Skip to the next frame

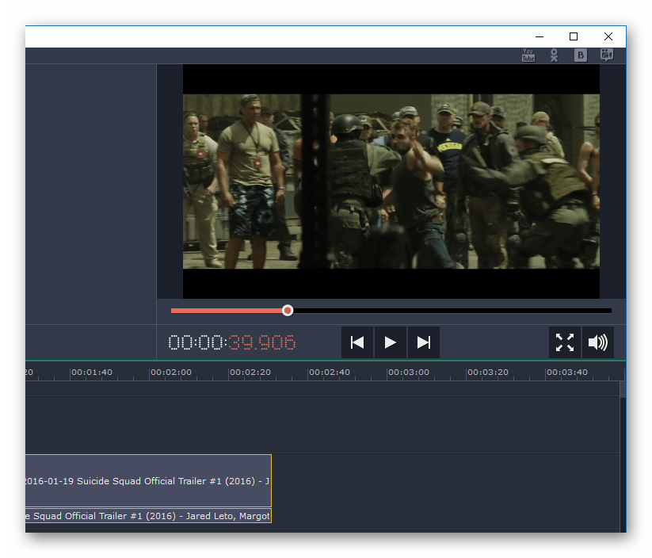point(424,342)
